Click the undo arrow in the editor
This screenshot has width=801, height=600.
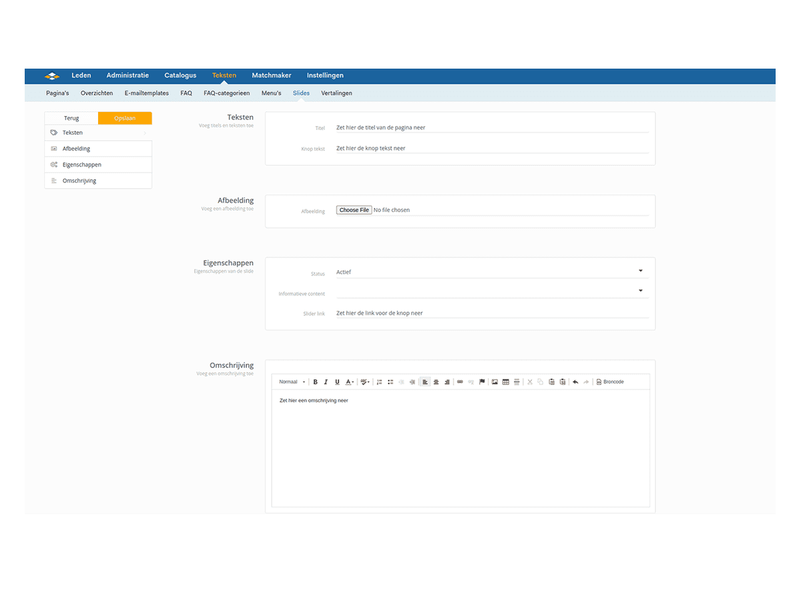(x=575, y=382)
